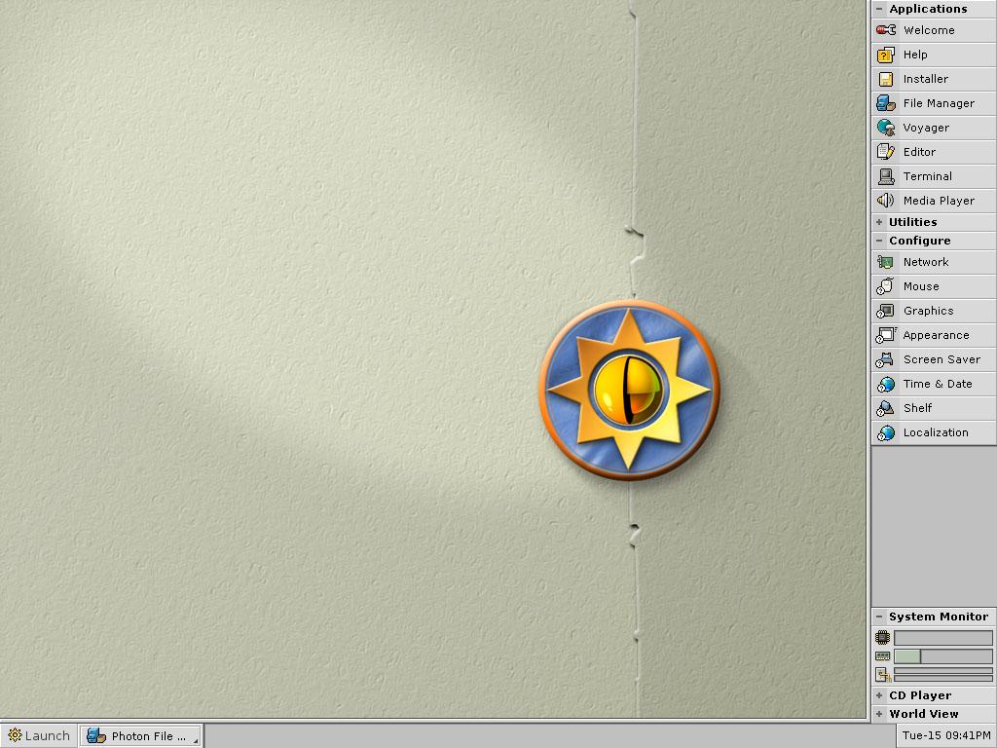Image resolution: width=997 pixels, height=748 pixels.
Task: Click the Launch menu button
Action: click(39, 735)
